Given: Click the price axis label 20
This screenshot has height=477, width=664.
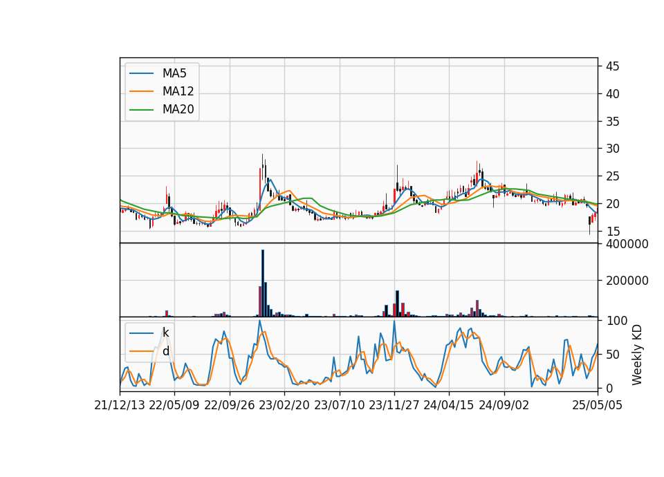Looking at the screenshot, I should pyautogui.click(x=612, y=203).
